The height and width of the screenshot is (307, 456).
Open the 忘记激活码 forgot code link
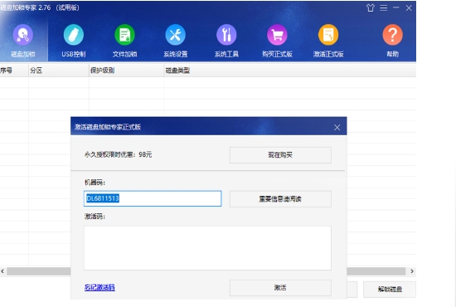(x=99, y=288)
